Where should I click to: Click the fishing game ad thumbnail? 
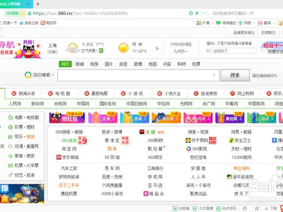pyautogui.click(x=22, y=194)
